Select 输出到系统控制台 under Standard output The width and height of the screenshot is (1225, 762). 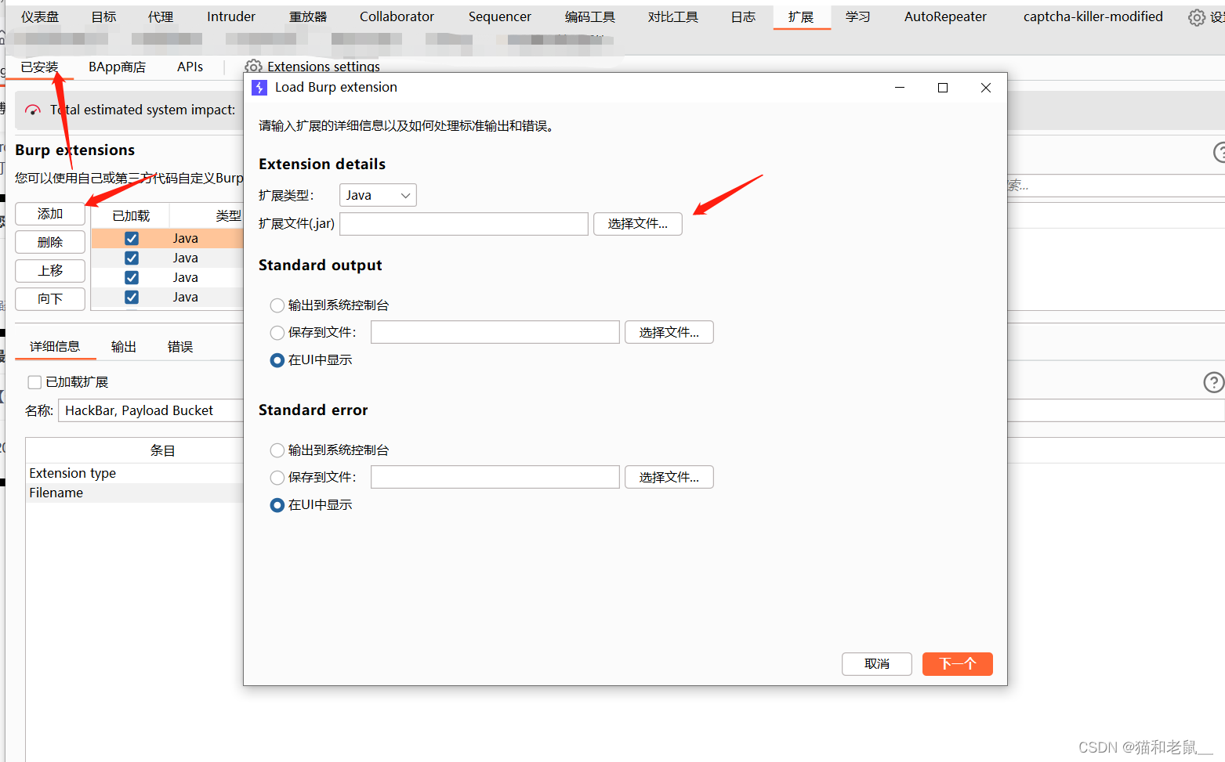(277, 305)
